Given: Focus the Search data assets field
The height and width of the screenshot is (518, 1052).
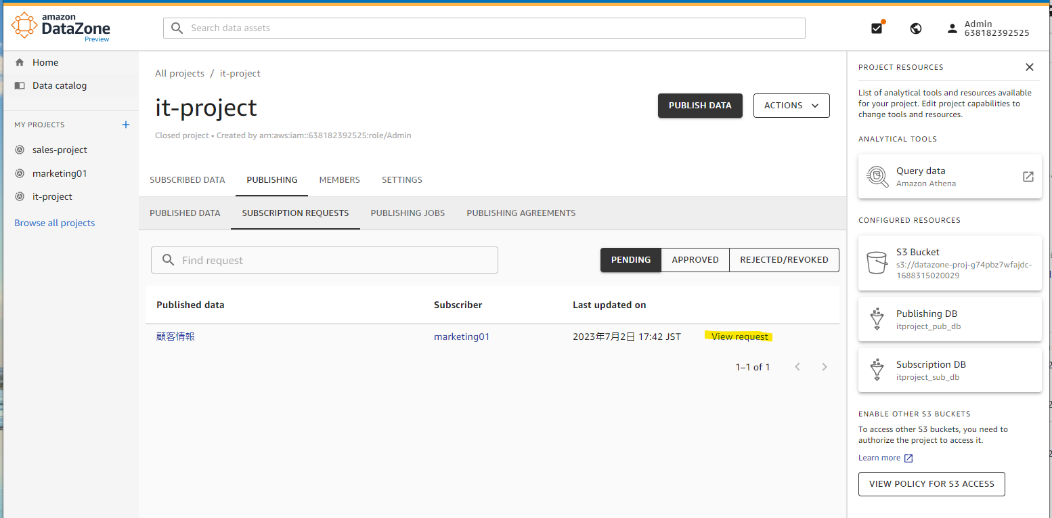Looking at the screenshot, I should point(484,28).
